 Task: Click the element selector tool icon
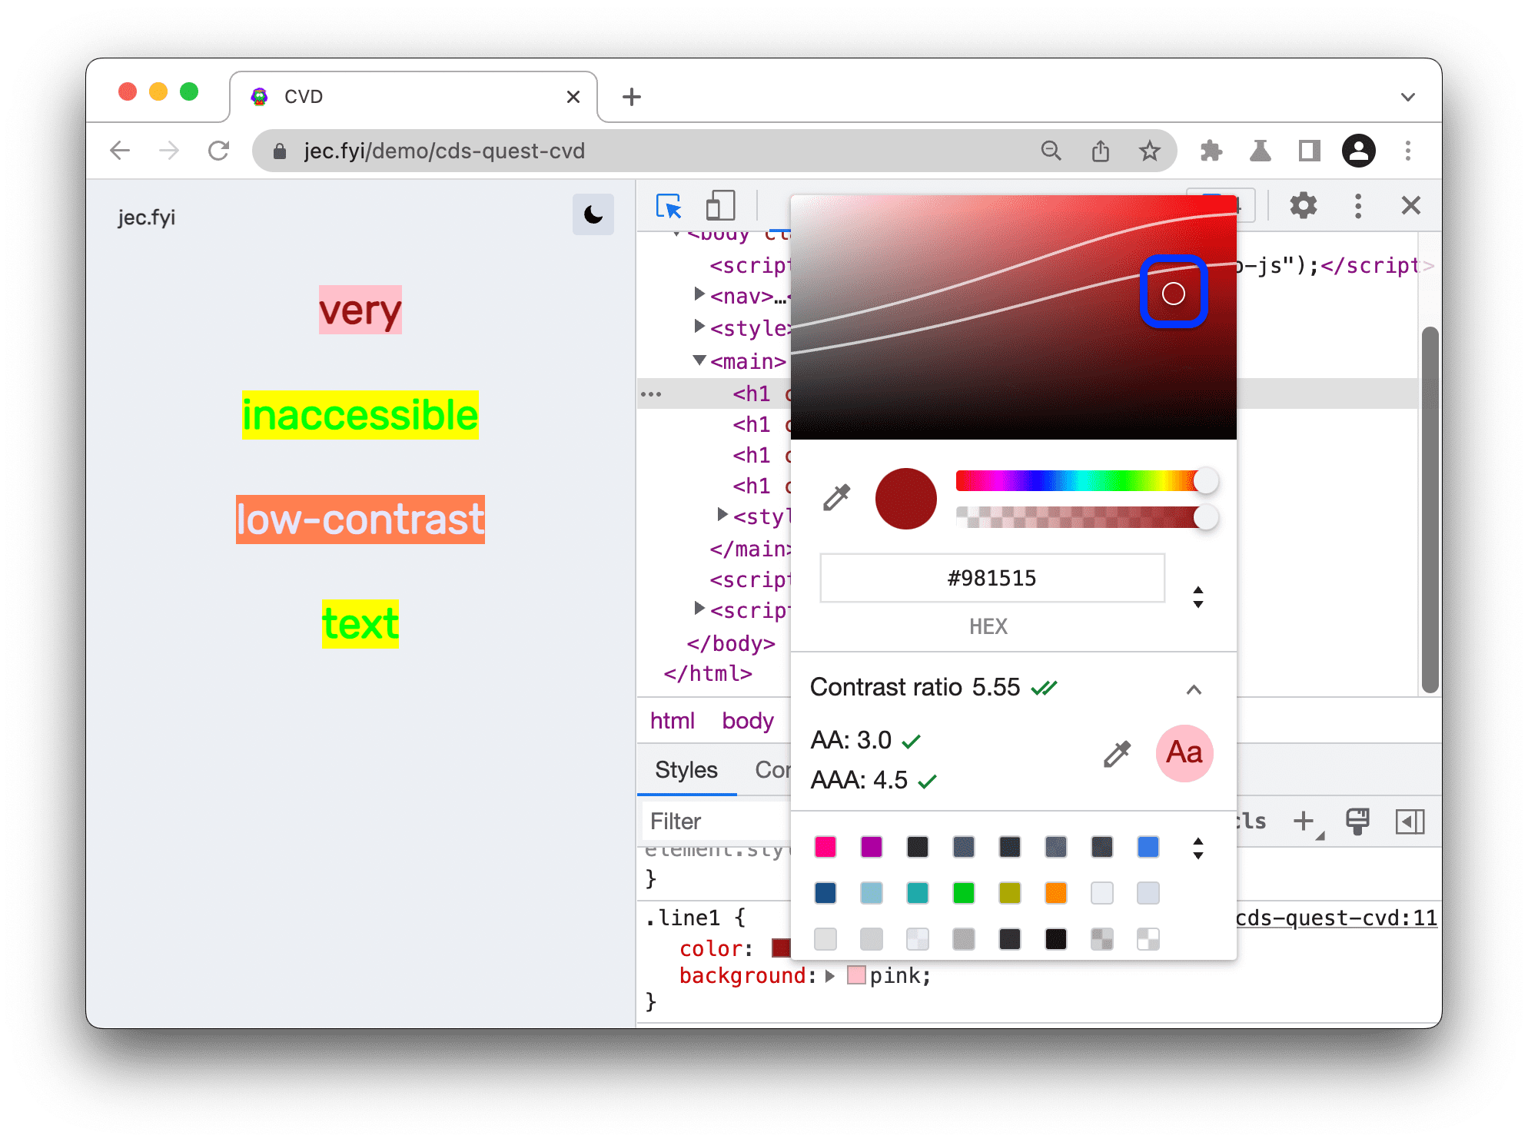coord(668,206)
